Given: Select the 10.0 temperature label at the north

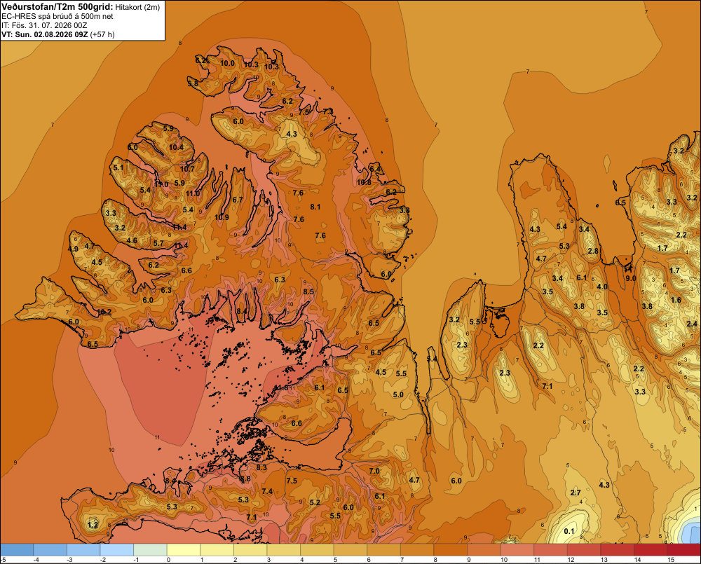Looking at the screenshot, I should tap(227, 64).
